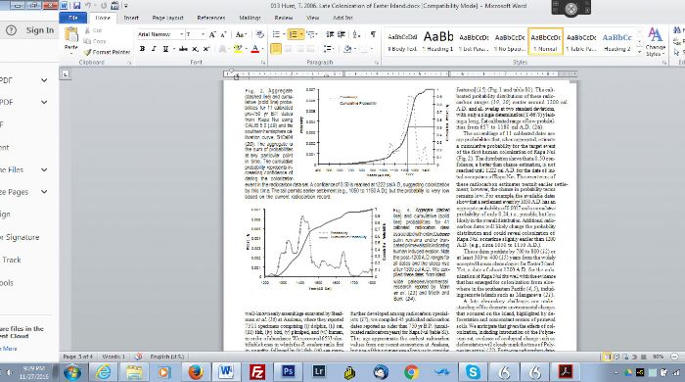Expand the Paste options arrow

pos(70,53)
